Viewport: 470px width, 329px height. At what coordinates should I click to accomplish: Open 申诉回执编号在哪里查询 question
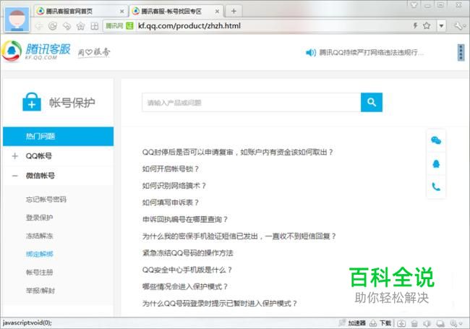(x=185, y=219)
